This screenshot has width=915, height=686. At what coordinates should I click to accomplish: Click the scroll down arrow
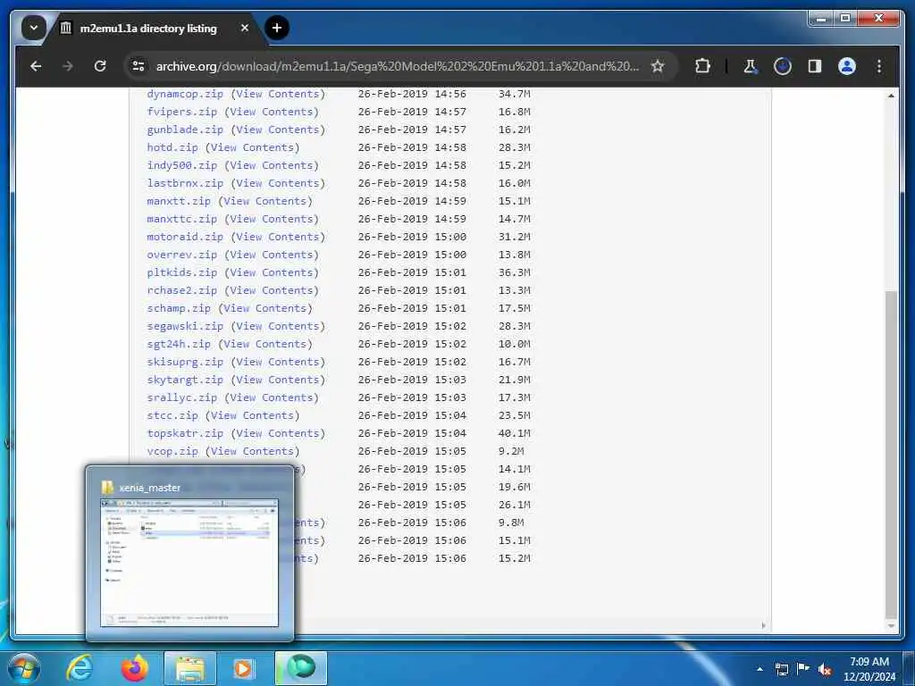point(891,626)
